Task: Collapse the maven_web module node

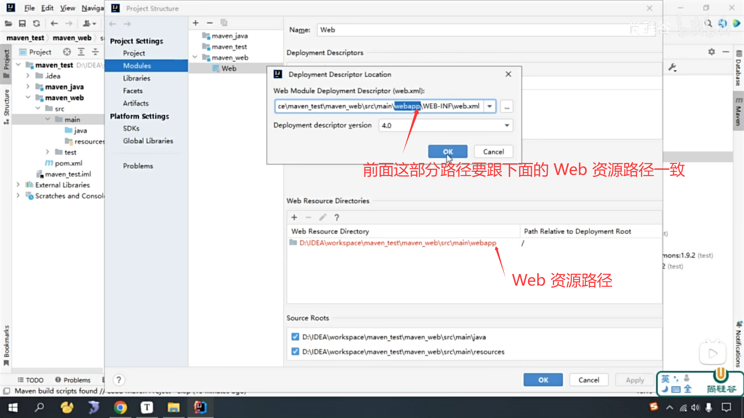Action: coord(195,57)
